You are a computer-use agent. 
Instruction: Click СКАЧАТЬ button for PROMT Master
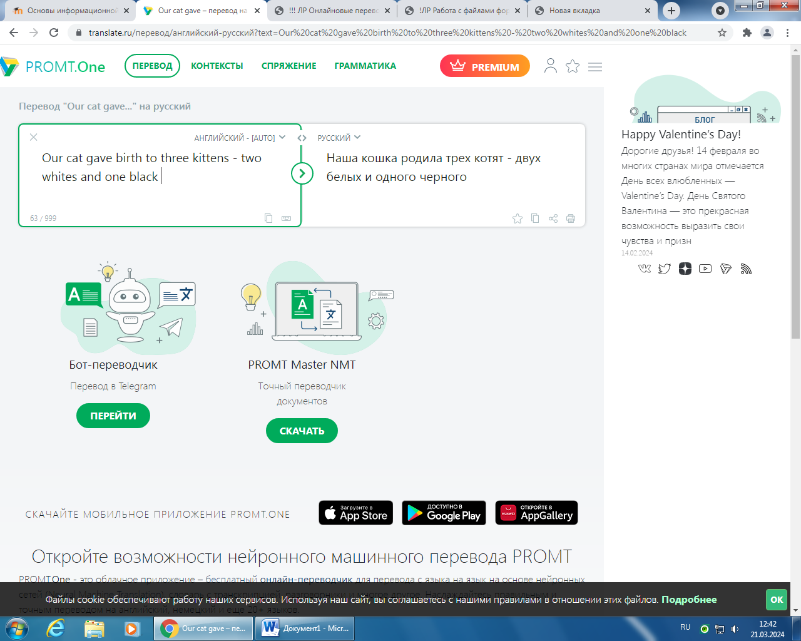302,431
